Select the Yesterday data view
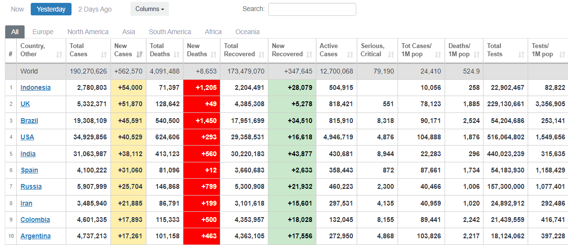Image resolution: width=568 pixels, height=245 pixels. (x=51, y=9)
